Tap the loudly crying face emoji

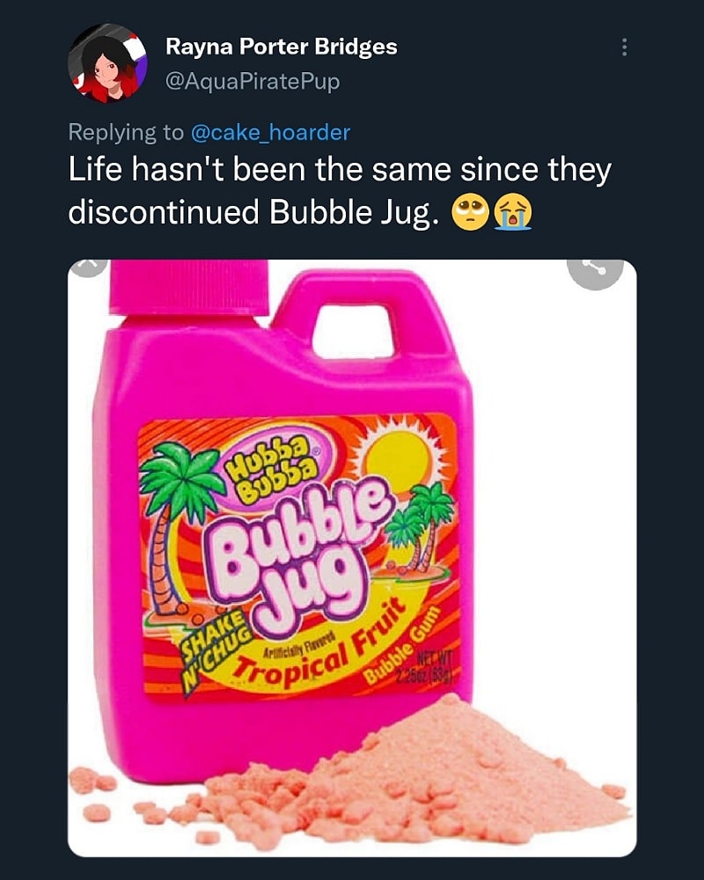click(512, 213)
